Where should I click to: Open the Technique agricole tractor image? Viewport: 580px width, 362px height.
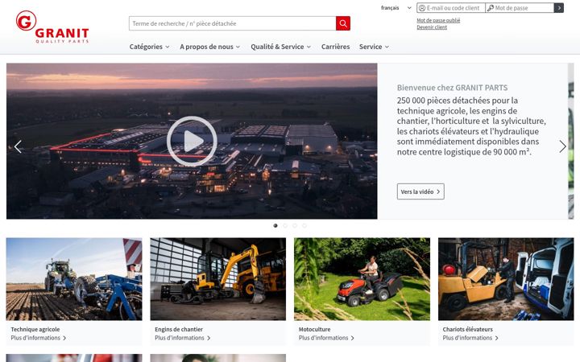pyautogui.click(x=74, y=279)
